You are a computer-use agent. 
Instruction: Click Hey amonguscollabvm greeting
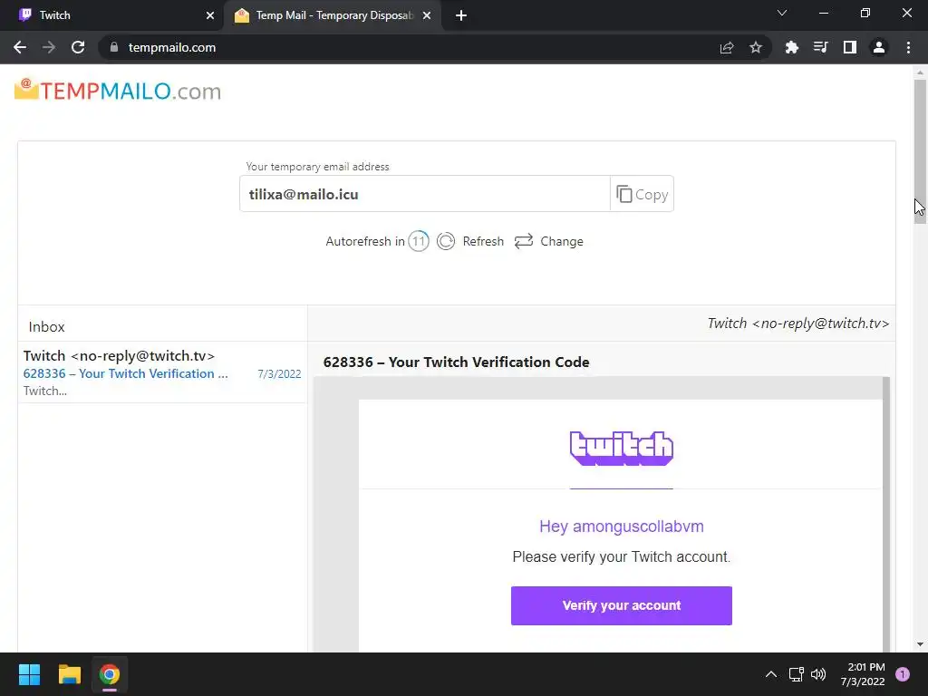[x=622, y=527]
